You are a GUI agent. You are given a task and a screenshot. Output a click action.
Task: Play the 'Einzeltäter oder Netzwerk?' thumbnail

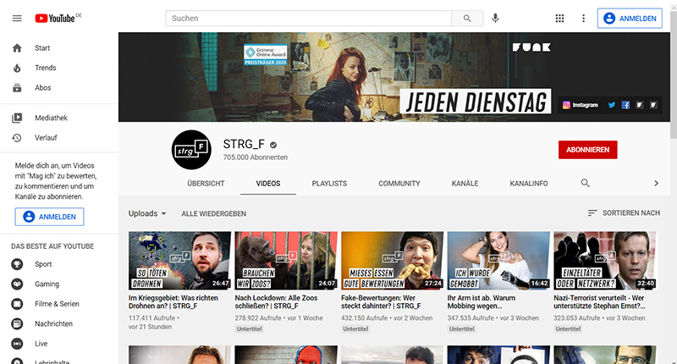(x=605, y=261)
